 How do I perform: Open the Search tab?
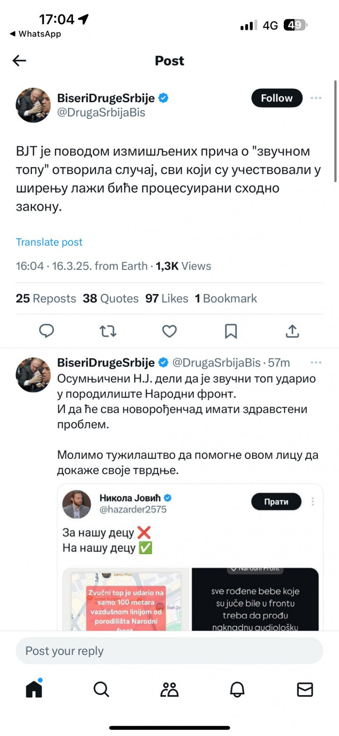click(x=101, y=689)
